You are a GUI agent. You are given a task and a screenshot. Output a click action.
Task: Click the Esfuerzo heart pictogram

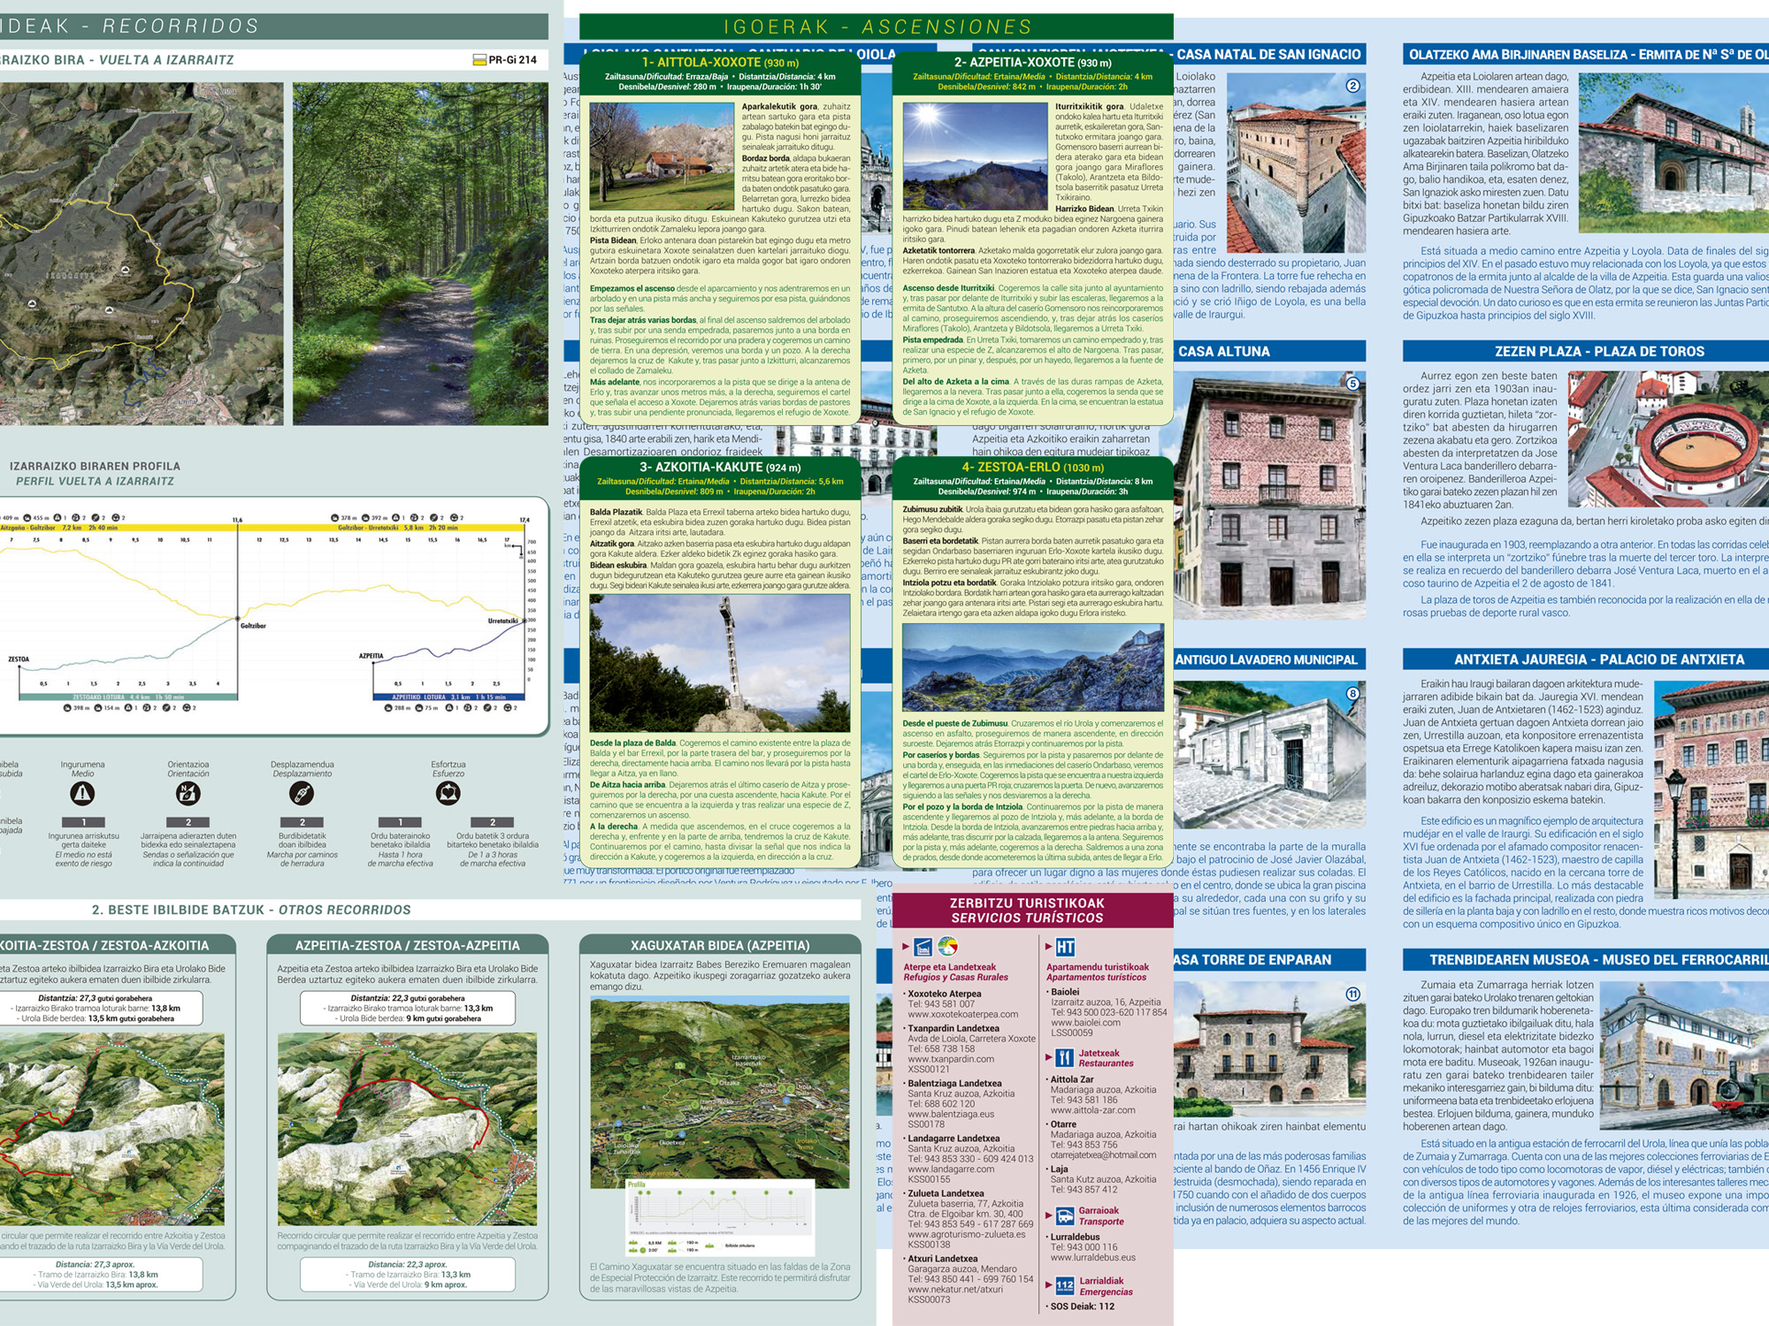[448, 794]
